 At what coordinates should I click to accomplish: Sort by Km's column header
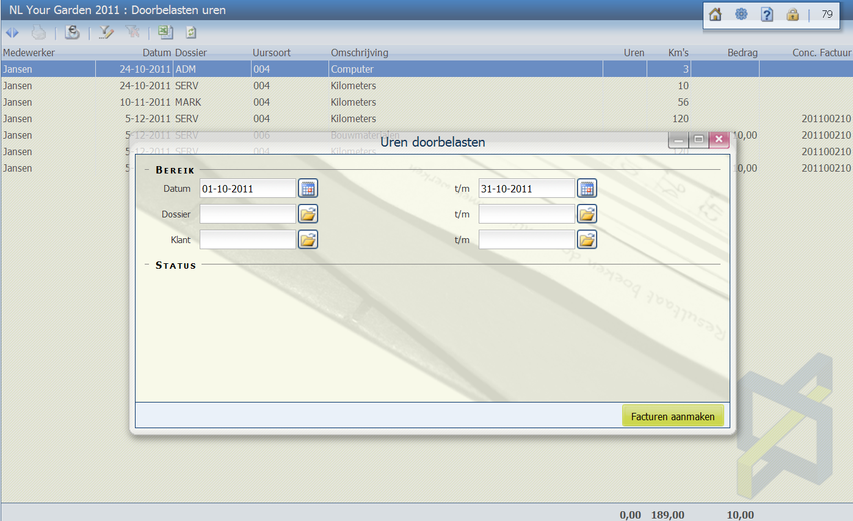coord(678,53)
